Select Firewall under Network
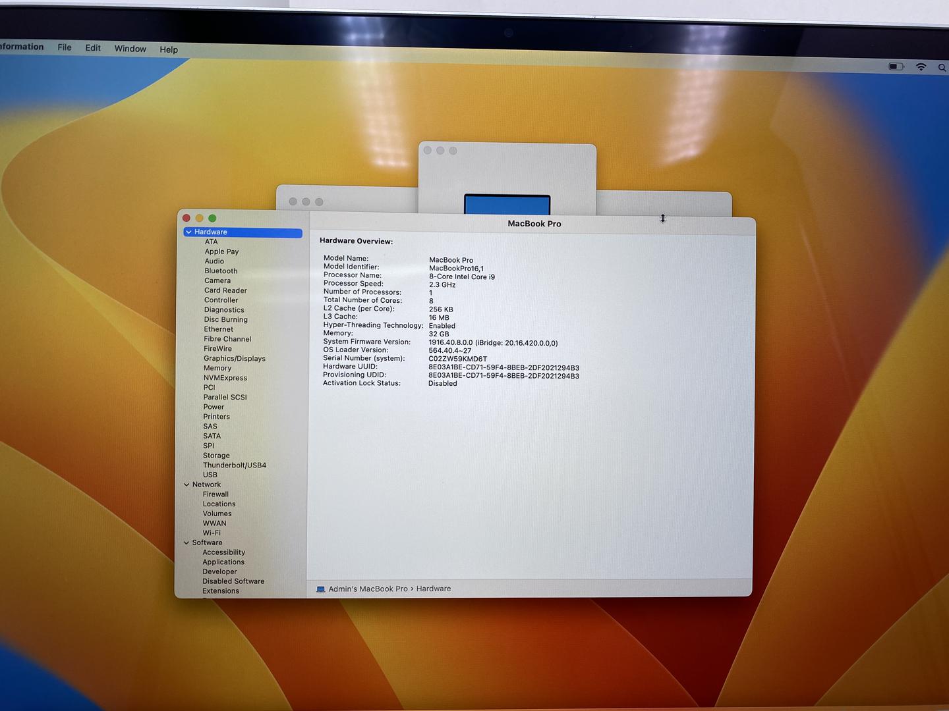 pos(216,494)
